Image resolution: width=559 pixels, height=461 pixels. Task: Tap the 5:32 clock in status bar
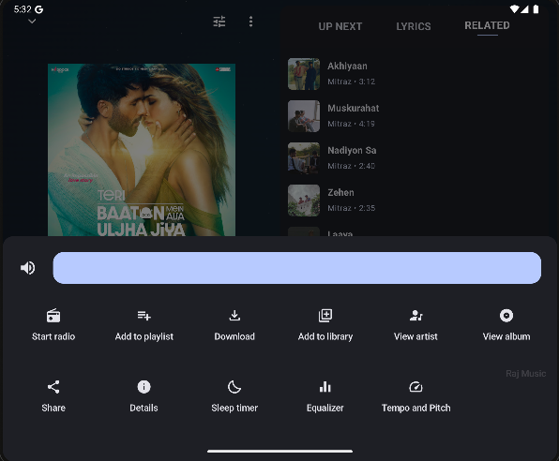pyautogui.click(x=23, y=9)
